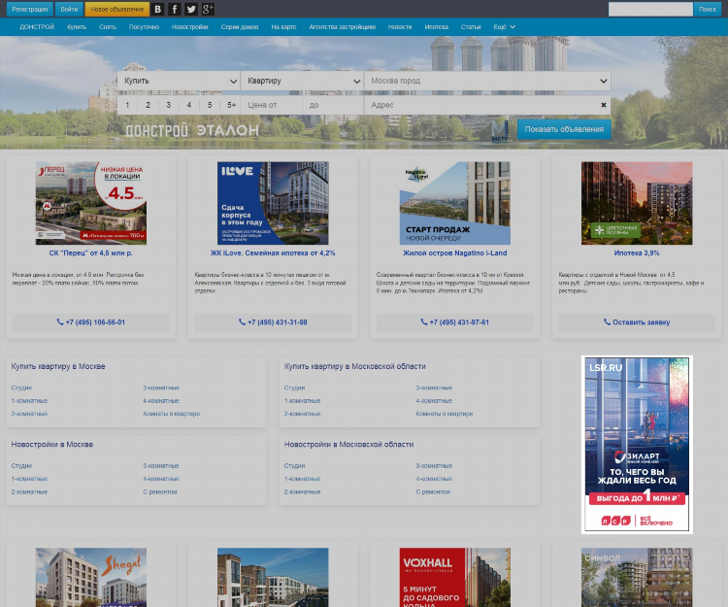Call phone +7 (495) 431-31-98
Screen dimensions: 728x607
click(273, 322)
